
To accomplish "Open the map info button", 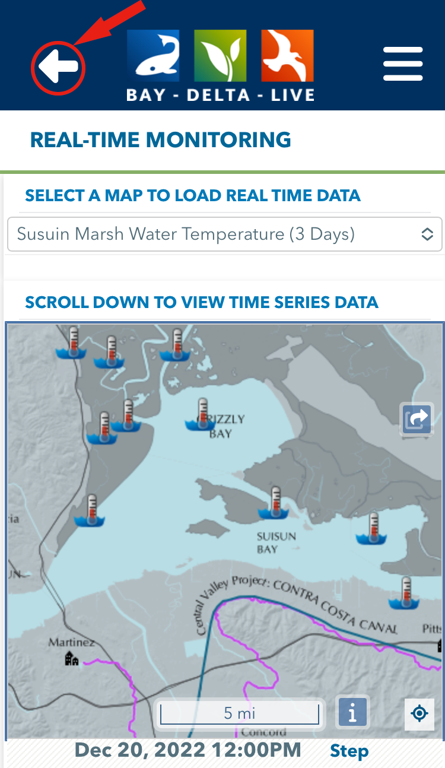I will pyautogui.click(x=352, y=712).
